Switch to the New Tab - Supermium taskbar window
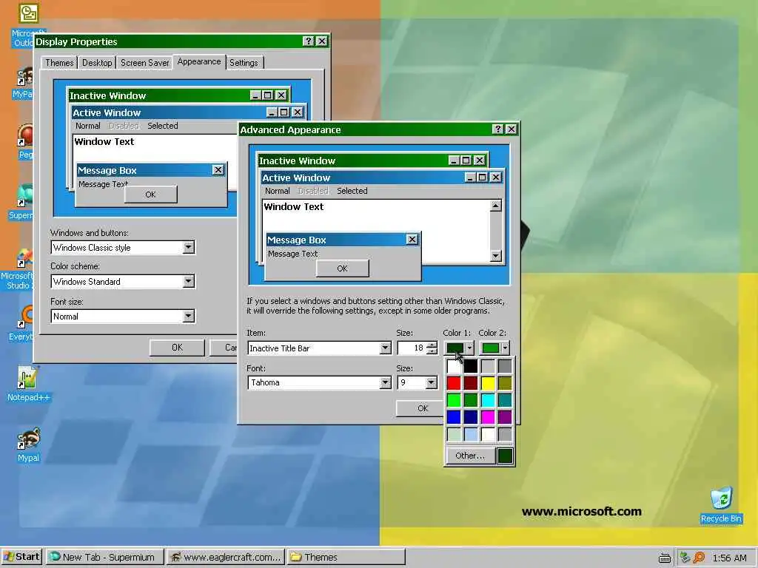This screenshot has height=568, width=758. [x=104, y=558]
